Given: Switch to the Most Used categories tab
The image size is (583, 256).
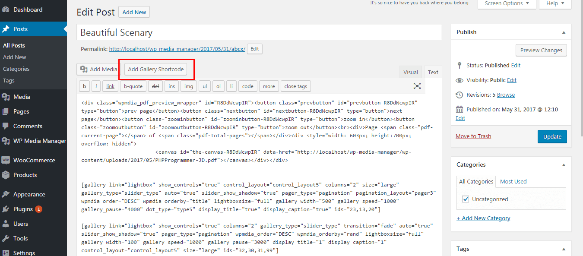Looking at the screenshot, I should [513, 181].
